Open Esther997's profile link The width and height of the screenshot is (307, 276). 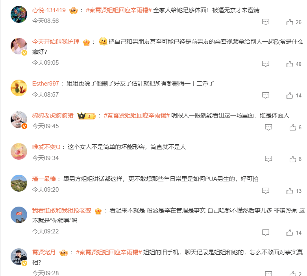pyautogui.click(x=45, y=83)
